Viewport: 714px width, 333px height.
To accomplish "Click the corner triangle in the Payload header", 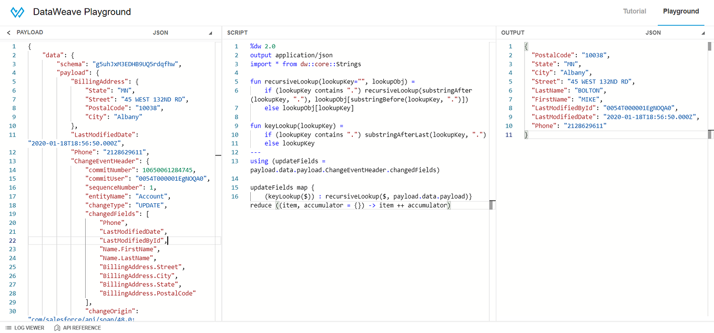I will tap(210, 32).
